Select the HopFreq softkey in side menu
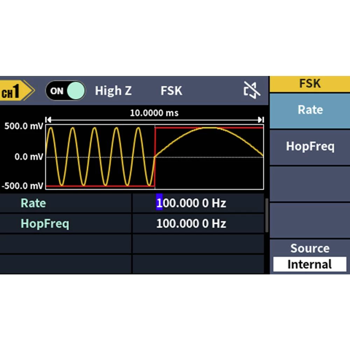This screenshot has width=350, height=350. click(x=310, y=146)
